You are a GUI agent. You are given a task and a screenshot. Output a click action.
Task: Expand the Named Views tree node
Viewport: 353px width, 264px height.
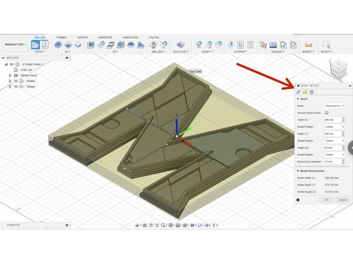pyautogui.click(x=10, y=76)
